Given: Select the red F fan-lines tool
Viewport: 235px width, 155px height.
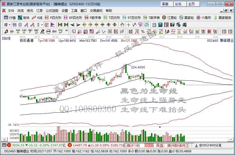Looking at the screenshot, I should click(191, 32).
